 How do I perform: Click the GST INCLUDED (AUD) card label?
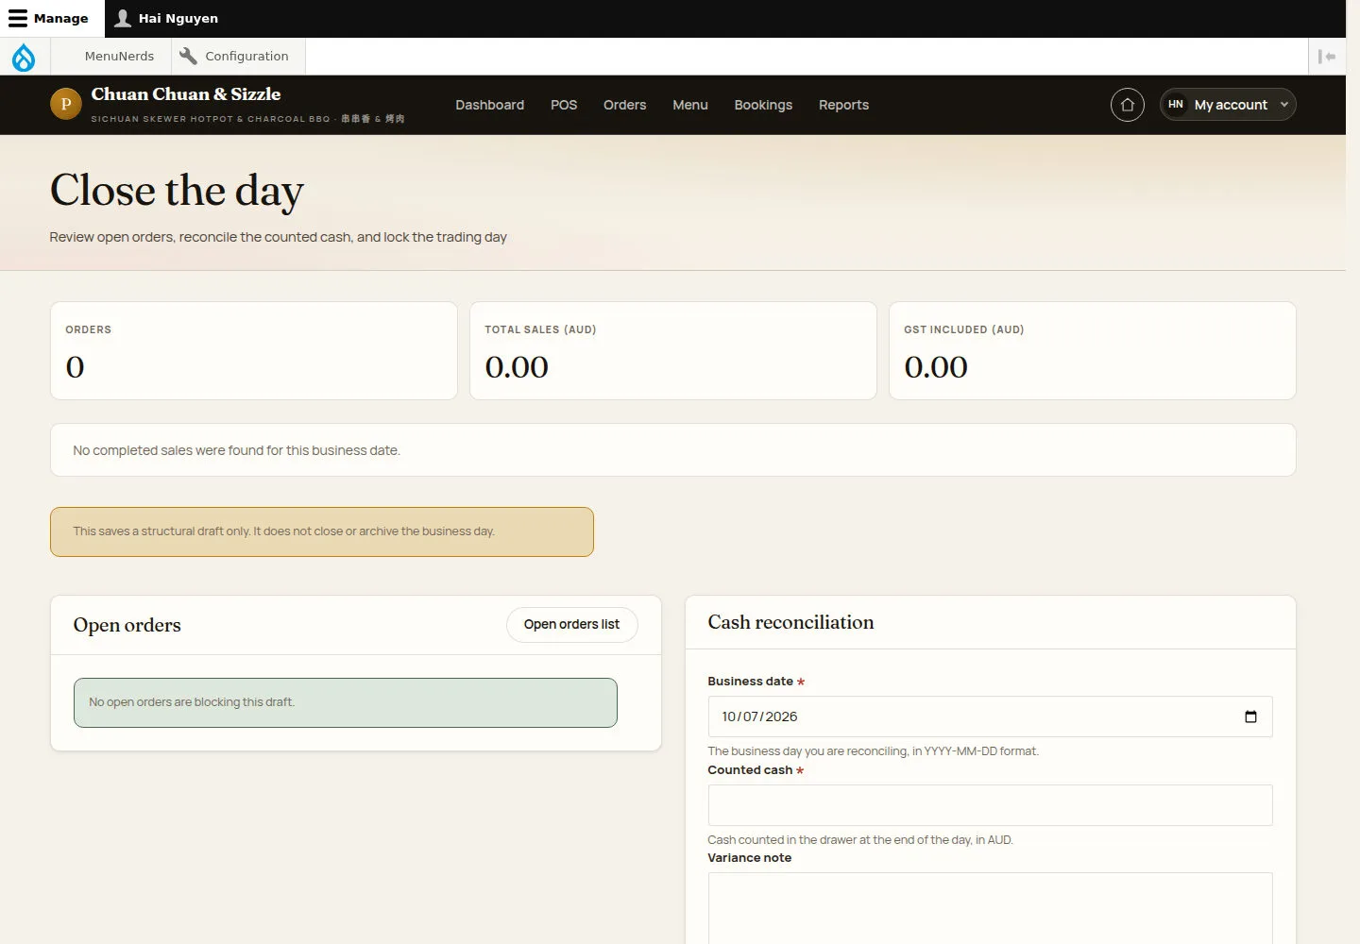click(963, 329)
